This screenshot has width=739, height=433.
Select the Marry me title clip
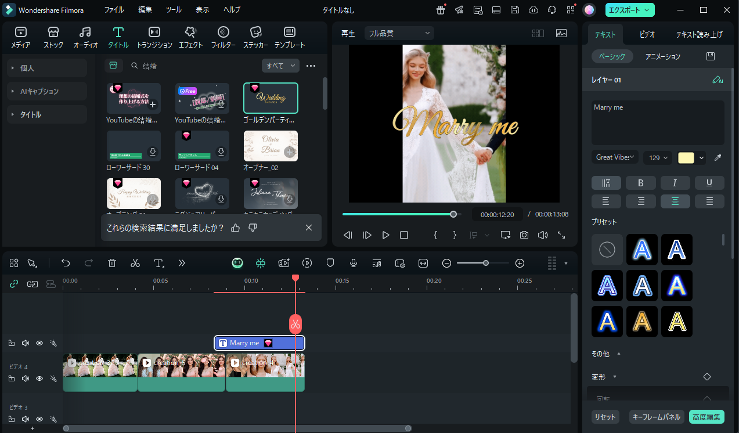[x=259, y=343]
